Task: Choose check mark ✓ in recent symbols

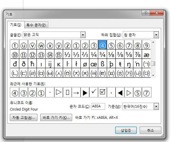Action: point(94,93)
